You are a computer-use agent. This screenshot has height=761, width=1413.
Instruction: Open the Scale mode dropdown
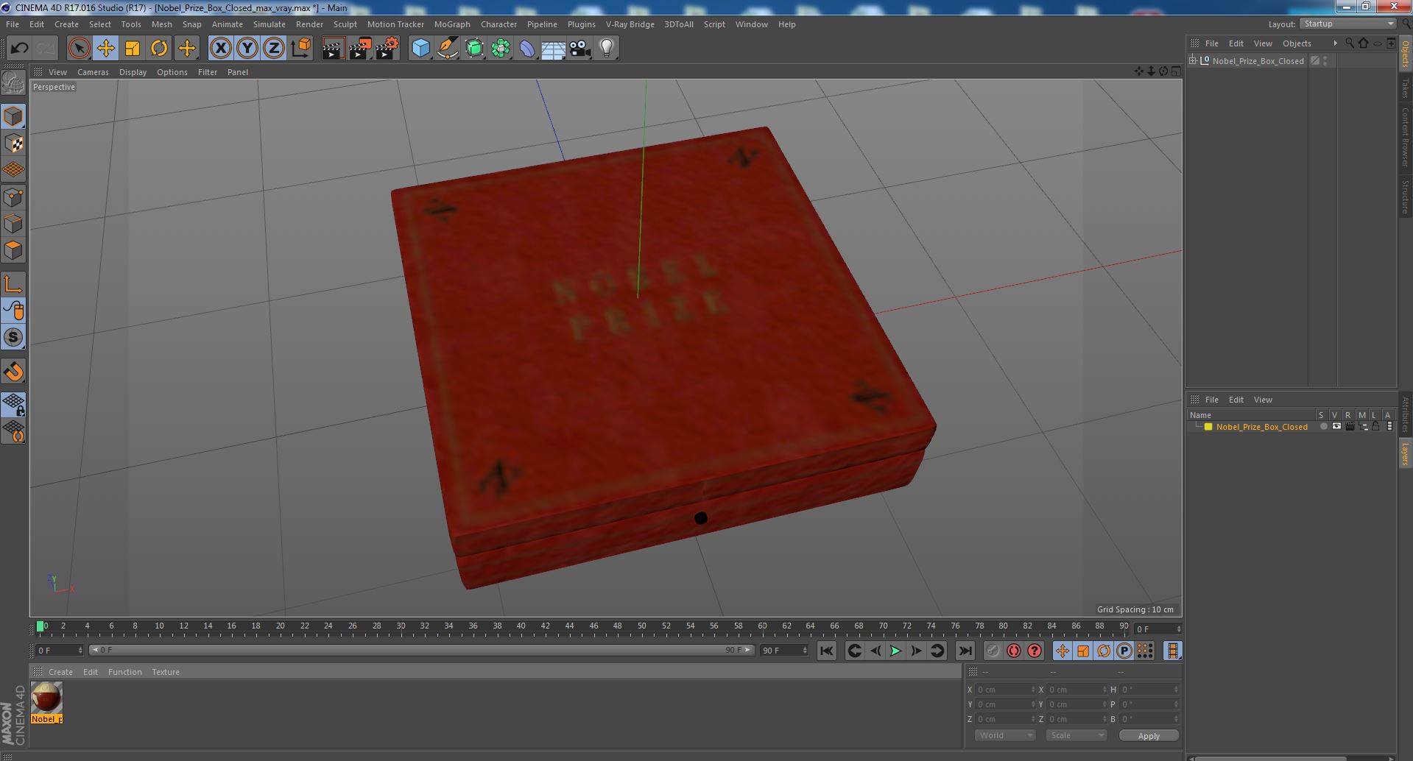tap(1077, 735)
